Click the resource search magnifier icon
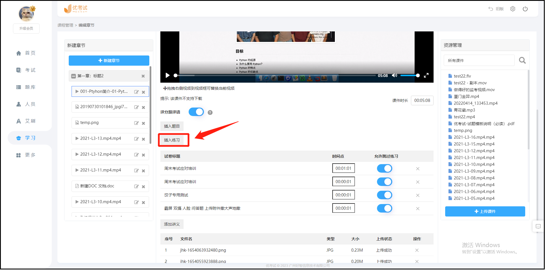 click(522, 60)
